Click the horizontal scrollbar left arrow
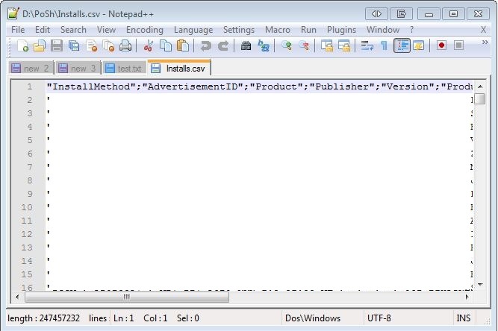 tap(17, 297)
